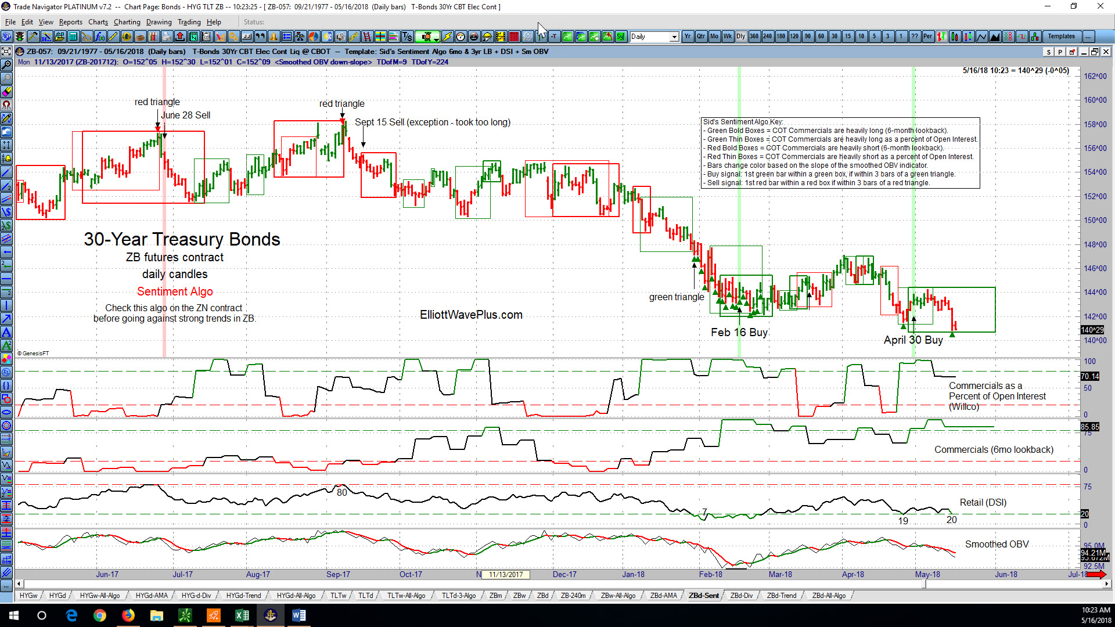1115x627 pixels.
Task: Select the line chart type icon
Action: point(981,37)
